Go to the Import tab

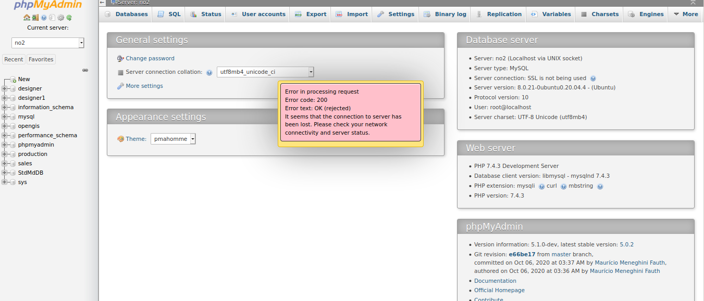coord(352,14)
